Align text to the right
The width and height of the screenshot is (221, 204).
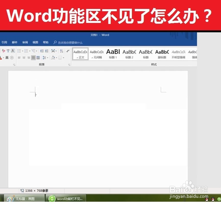[x=29, y=58]
